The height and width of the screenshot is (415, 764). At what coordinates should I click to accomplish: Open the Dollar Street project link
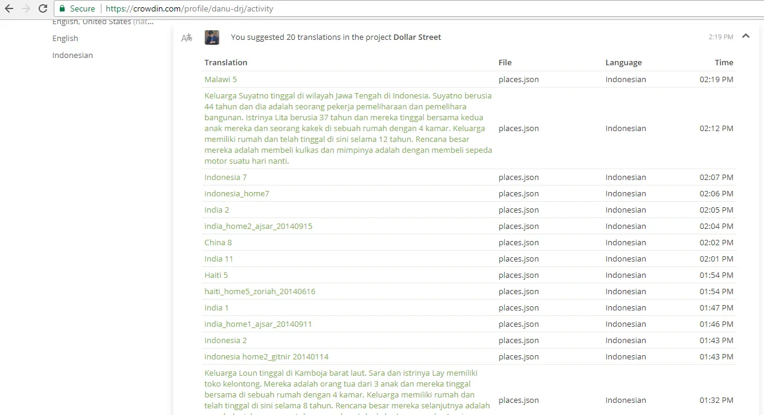point(417,37)
